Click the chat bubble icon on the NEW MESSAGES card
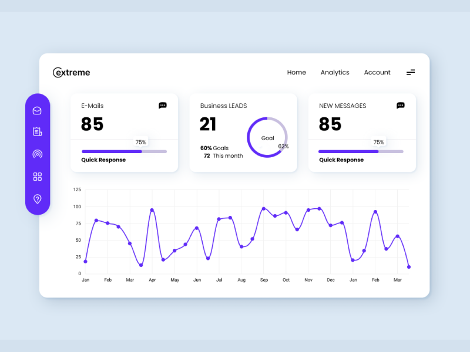The height and width of the screenshot is (352, 470). [401, 106]
